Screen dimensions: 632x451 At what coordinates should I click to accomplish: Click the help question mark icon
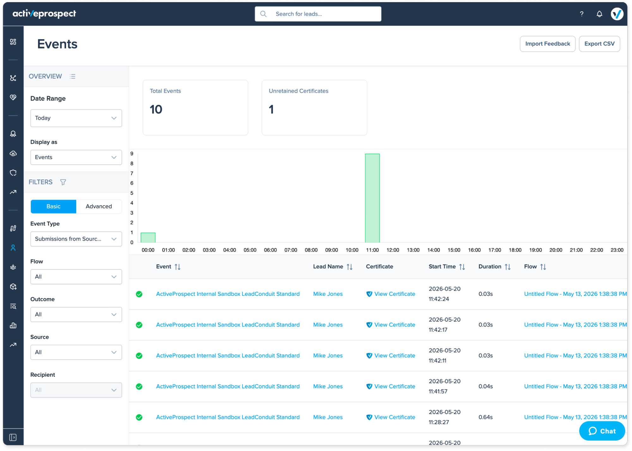pos(581,14)
